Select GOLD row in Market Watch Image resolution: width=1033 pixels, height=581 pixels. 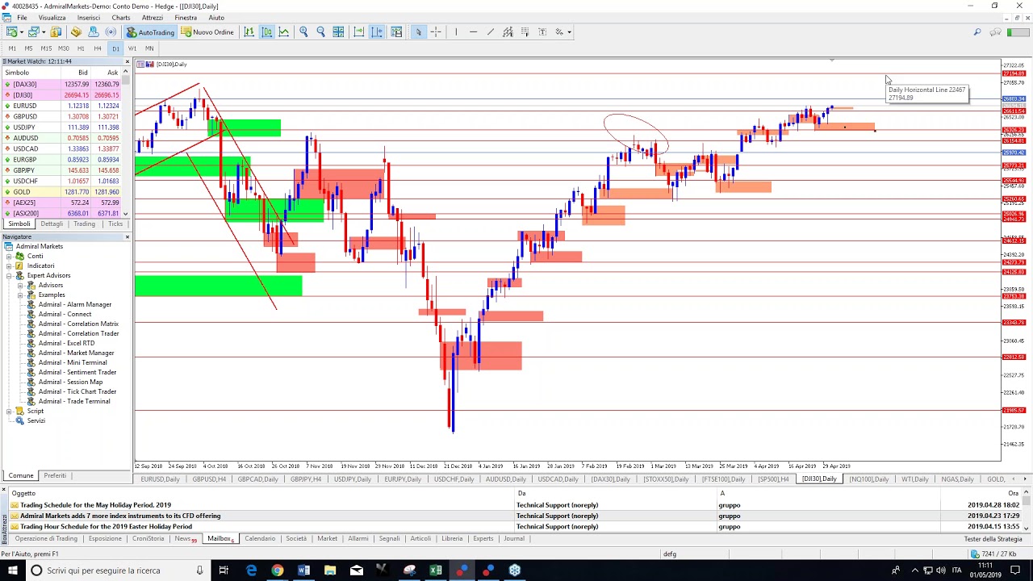click(x=62, y=192)
